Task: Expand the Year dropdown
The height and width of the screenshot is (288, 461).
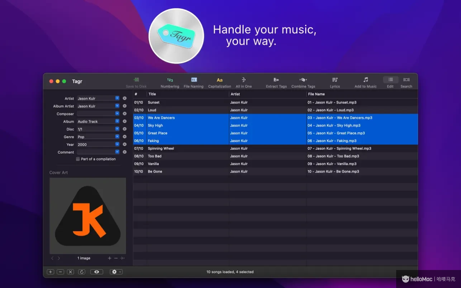Action: point(117,144)
